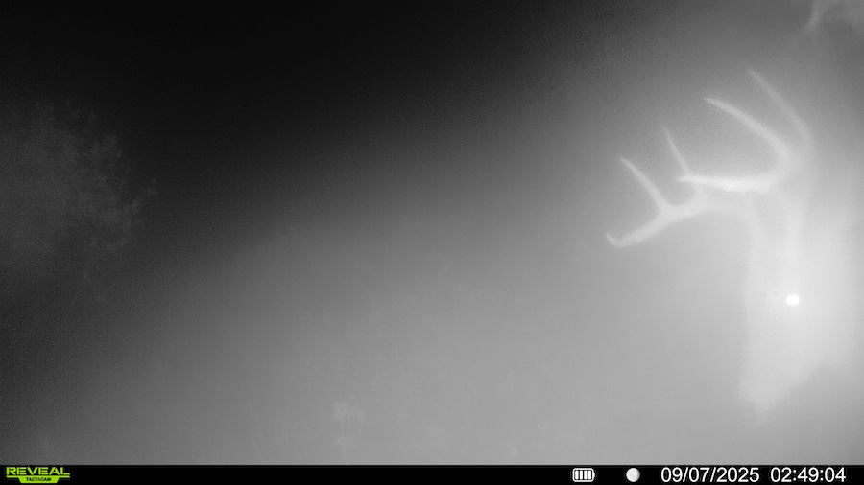The height and width of the screenshot is (485, 864).
Task: Click the battery level indicator icon
Action: pos(584,474)
